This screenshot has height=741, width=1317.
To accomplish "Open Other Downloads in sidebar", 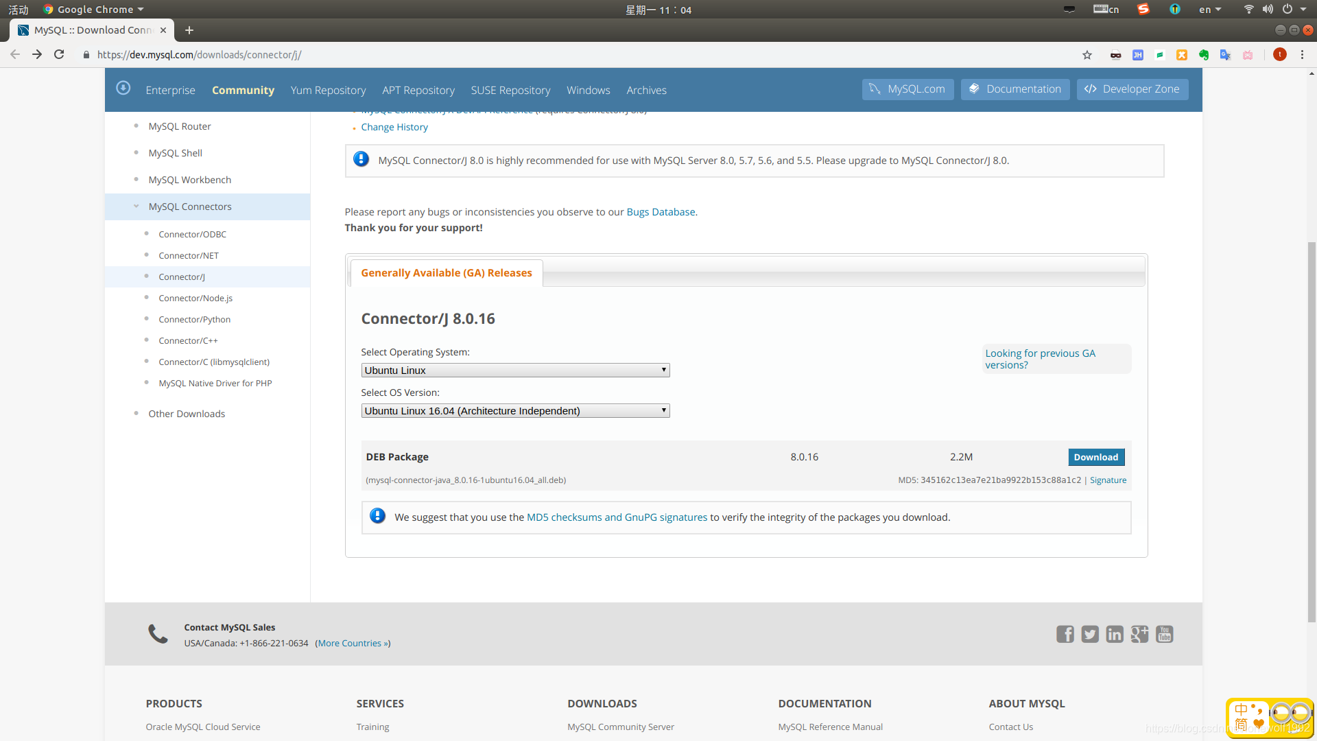I will [187, 414].
